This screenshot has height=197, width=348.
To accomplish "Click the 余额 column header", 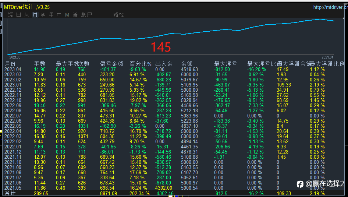I will (187, 64).
